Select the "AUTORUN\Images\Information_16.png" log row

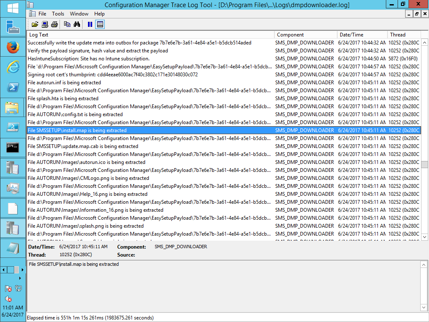tap(224, 210)
